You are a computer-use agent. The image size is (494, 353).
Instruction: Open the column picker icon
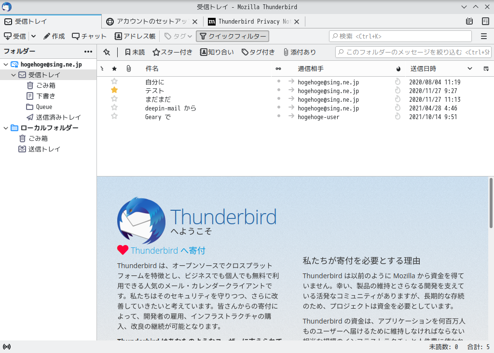486,68
